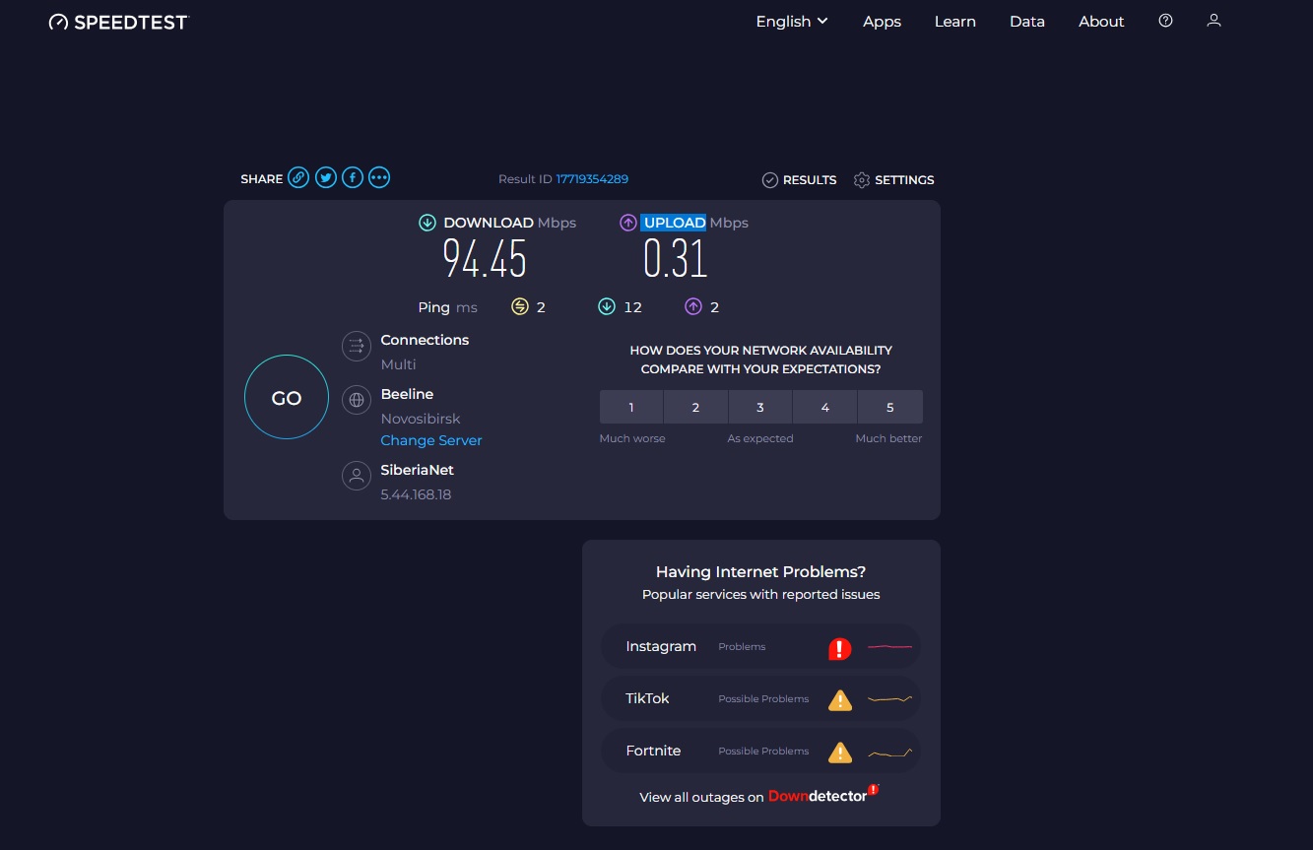Share result on Facebook
This screenshot has height=850, width=1313.
pyautogui.click(x=353, y=178)
